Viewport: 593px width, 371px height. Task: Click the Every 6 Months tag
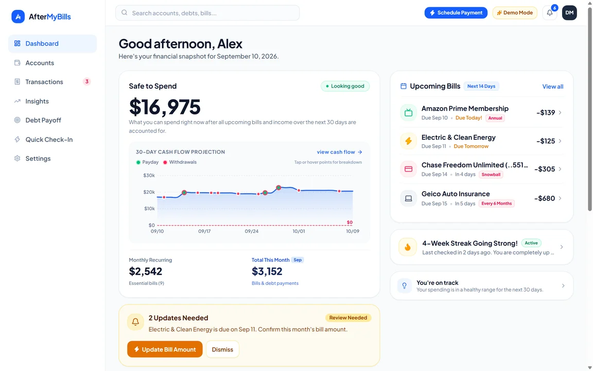pos(496,204)
